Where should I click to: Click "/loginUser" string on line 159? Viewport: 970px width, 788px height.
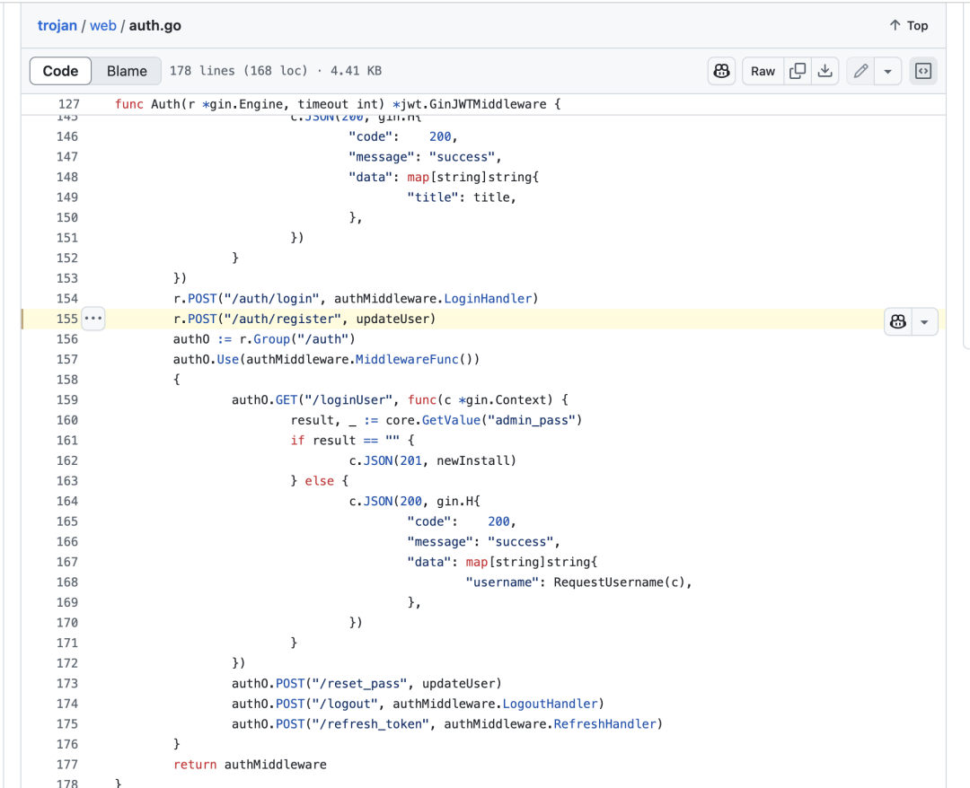click(348, 400)
